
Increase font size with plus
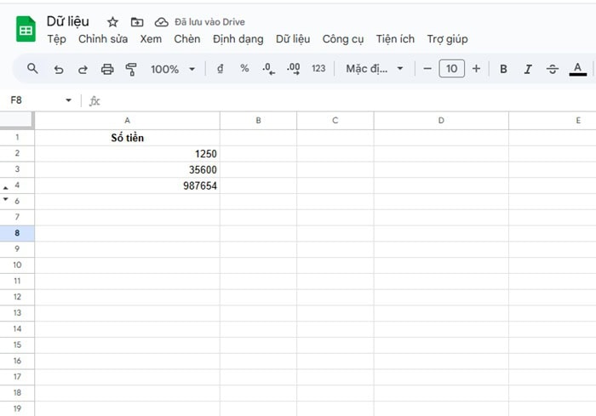click(x=476, y=69)
